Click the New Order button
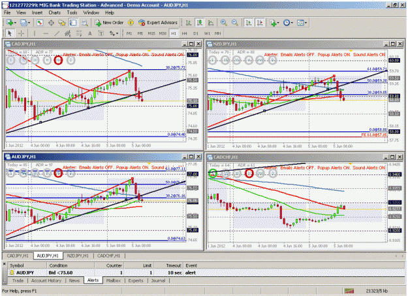The height and width of the screenshot is (296, 408). 109,23
